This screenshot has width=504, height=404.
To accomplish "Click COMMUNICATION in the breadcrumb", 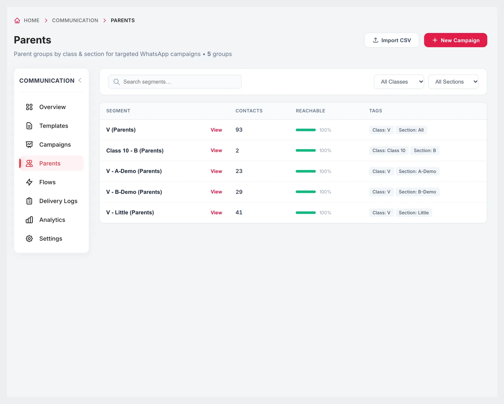I will 75,20.
